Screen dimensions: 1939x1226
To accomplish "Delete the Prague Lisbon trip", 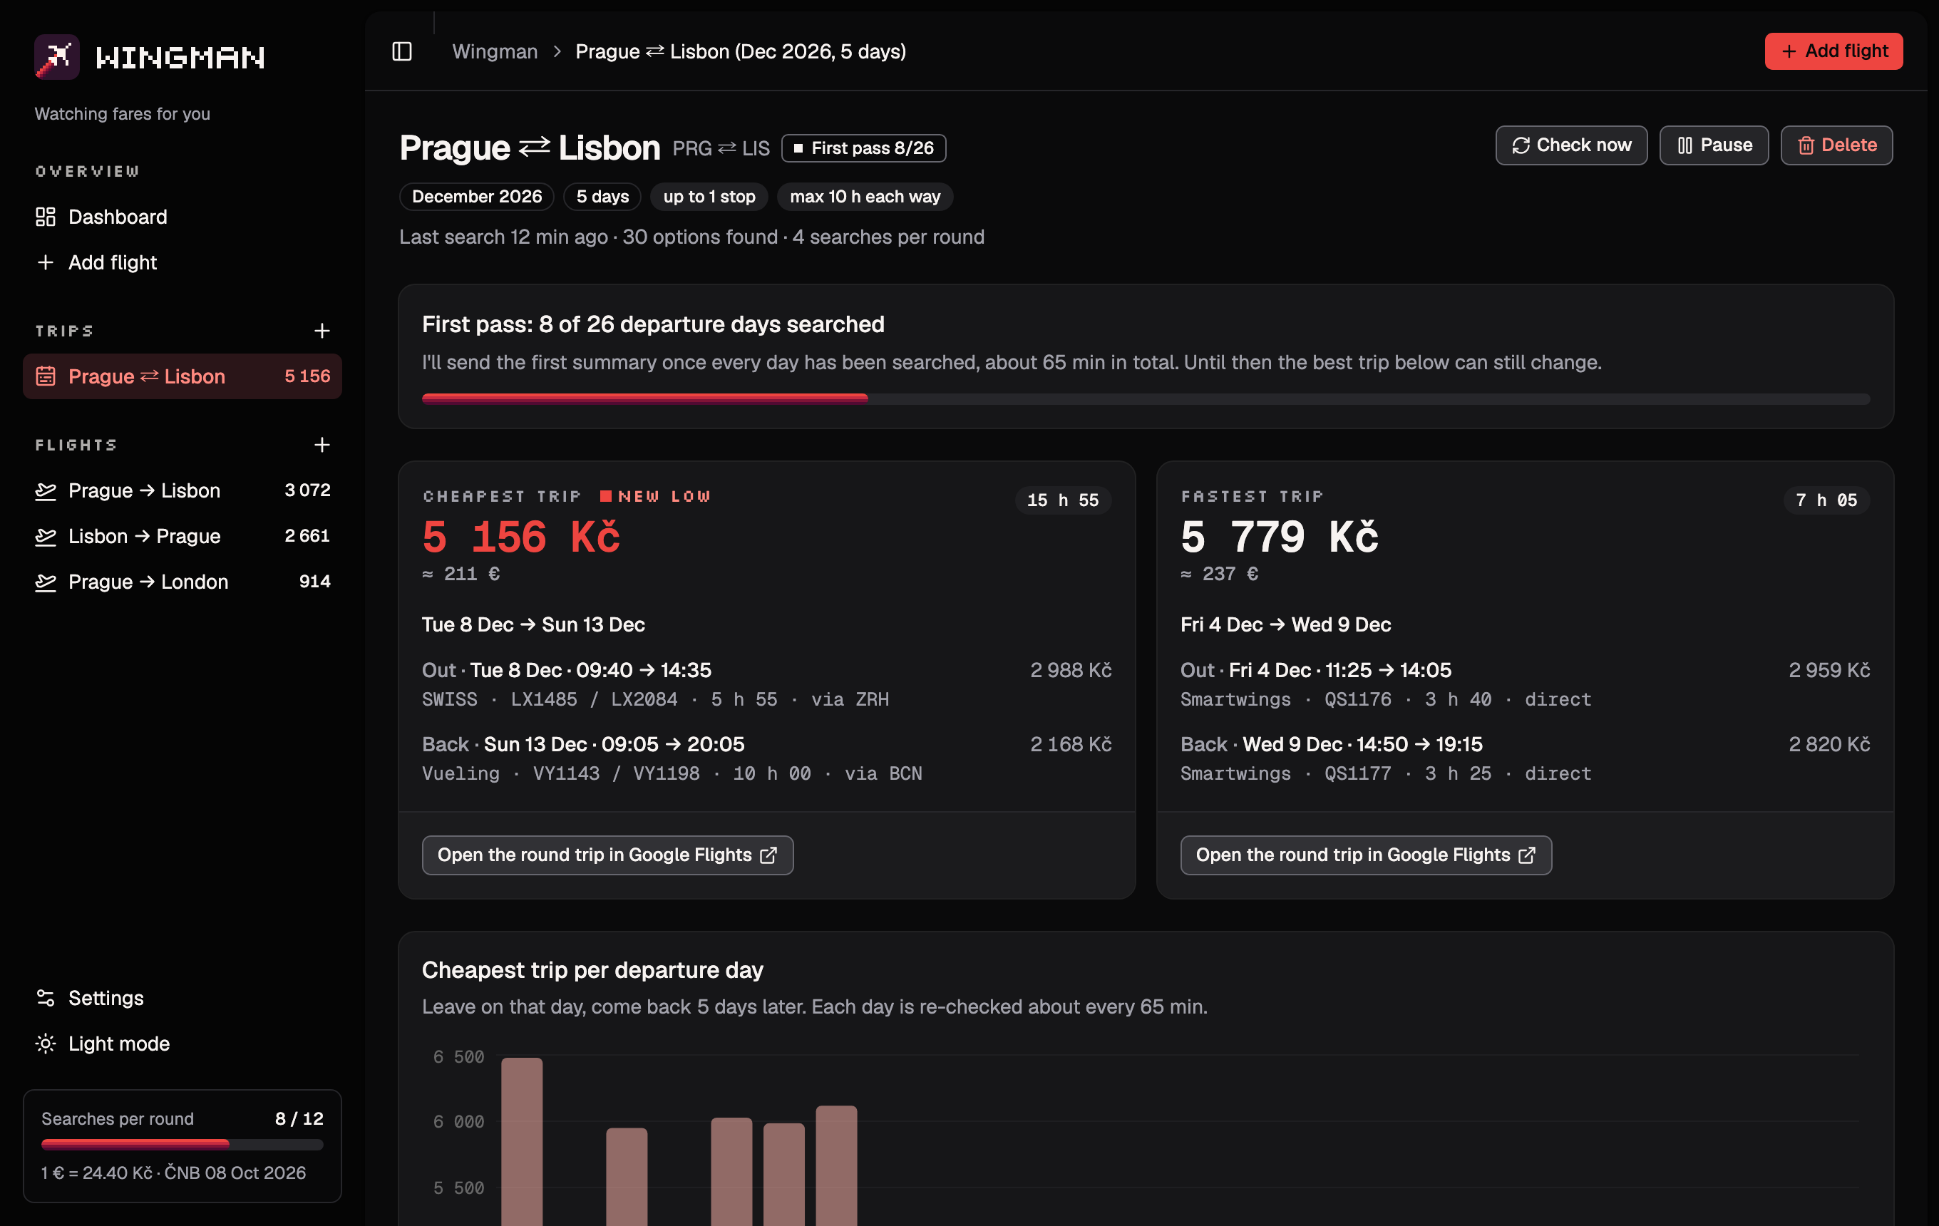I will pos(1836,145).
